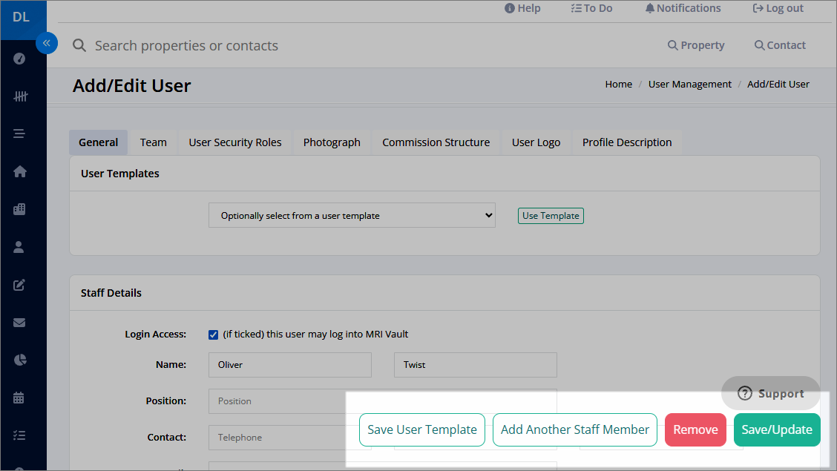Screen dimensions: 837x471
Task: Click the Use Template button
Action: (551, 216)
